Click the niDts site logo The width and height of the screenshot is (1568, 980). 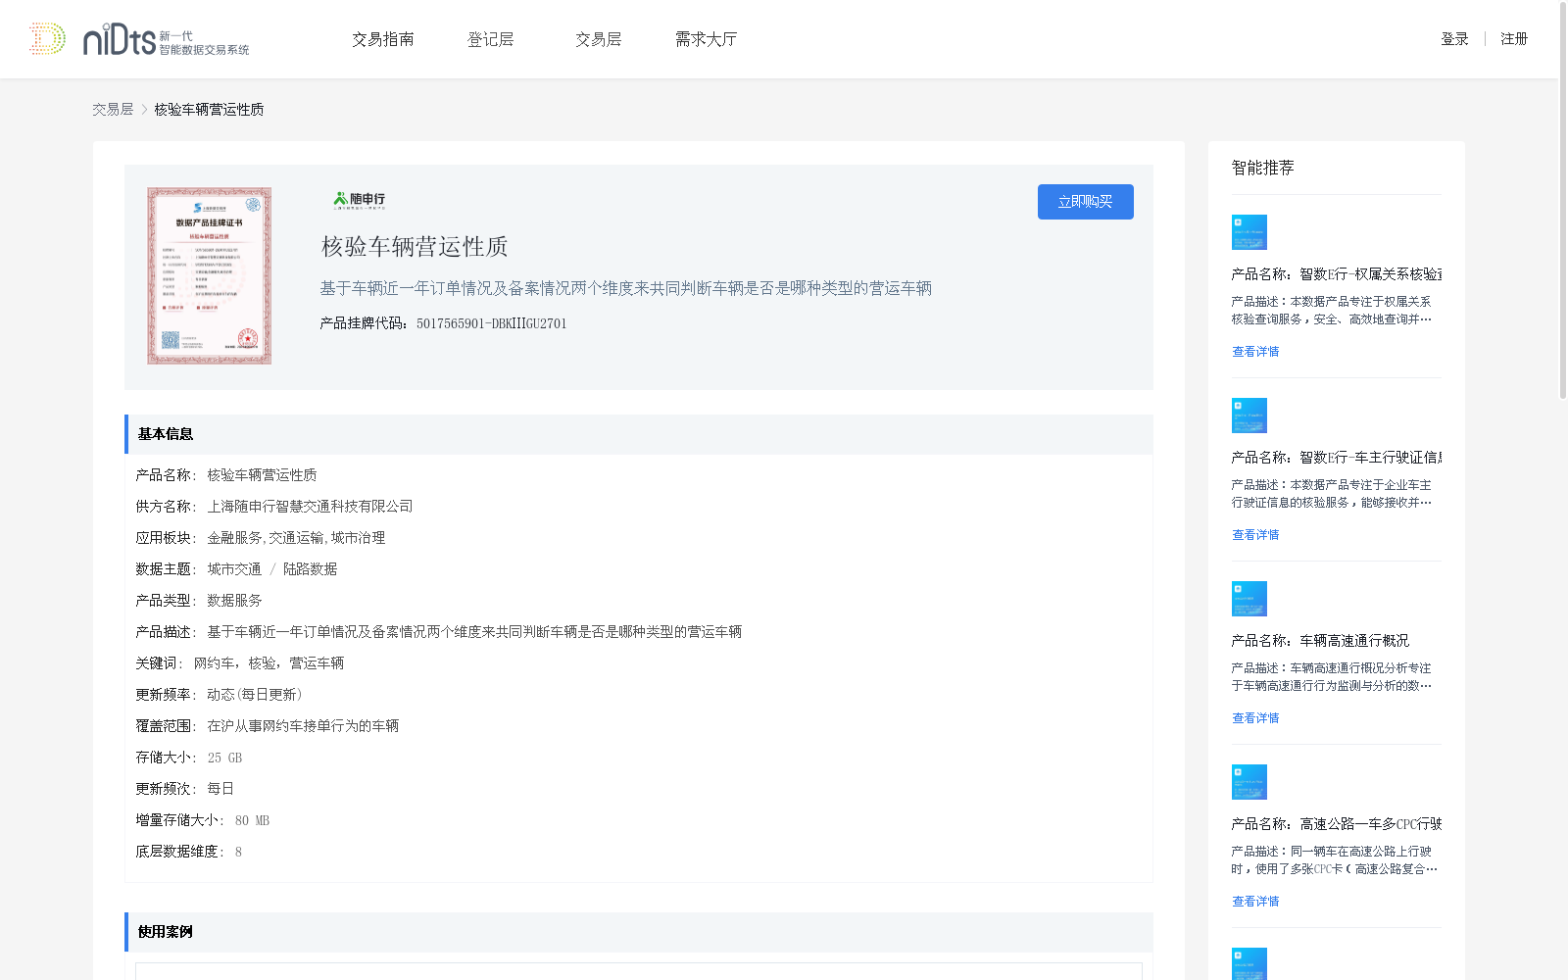click(139, 39)
